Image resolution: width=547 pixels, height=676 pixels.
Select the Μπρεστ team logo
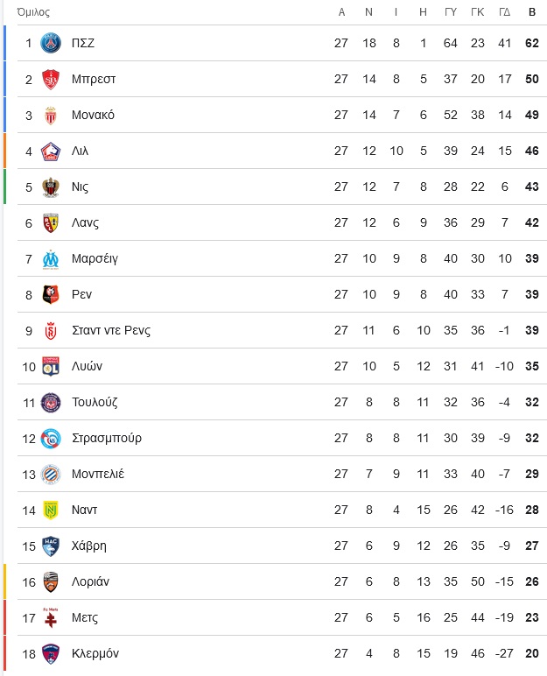[51, 80]
